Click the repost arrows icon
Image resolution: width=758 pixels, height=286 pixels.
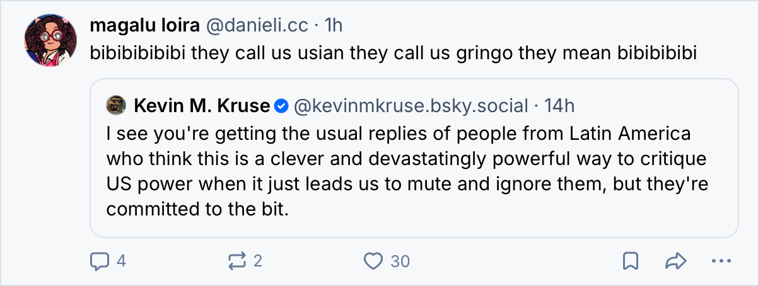pyautogui.click(x=237, y=261)
